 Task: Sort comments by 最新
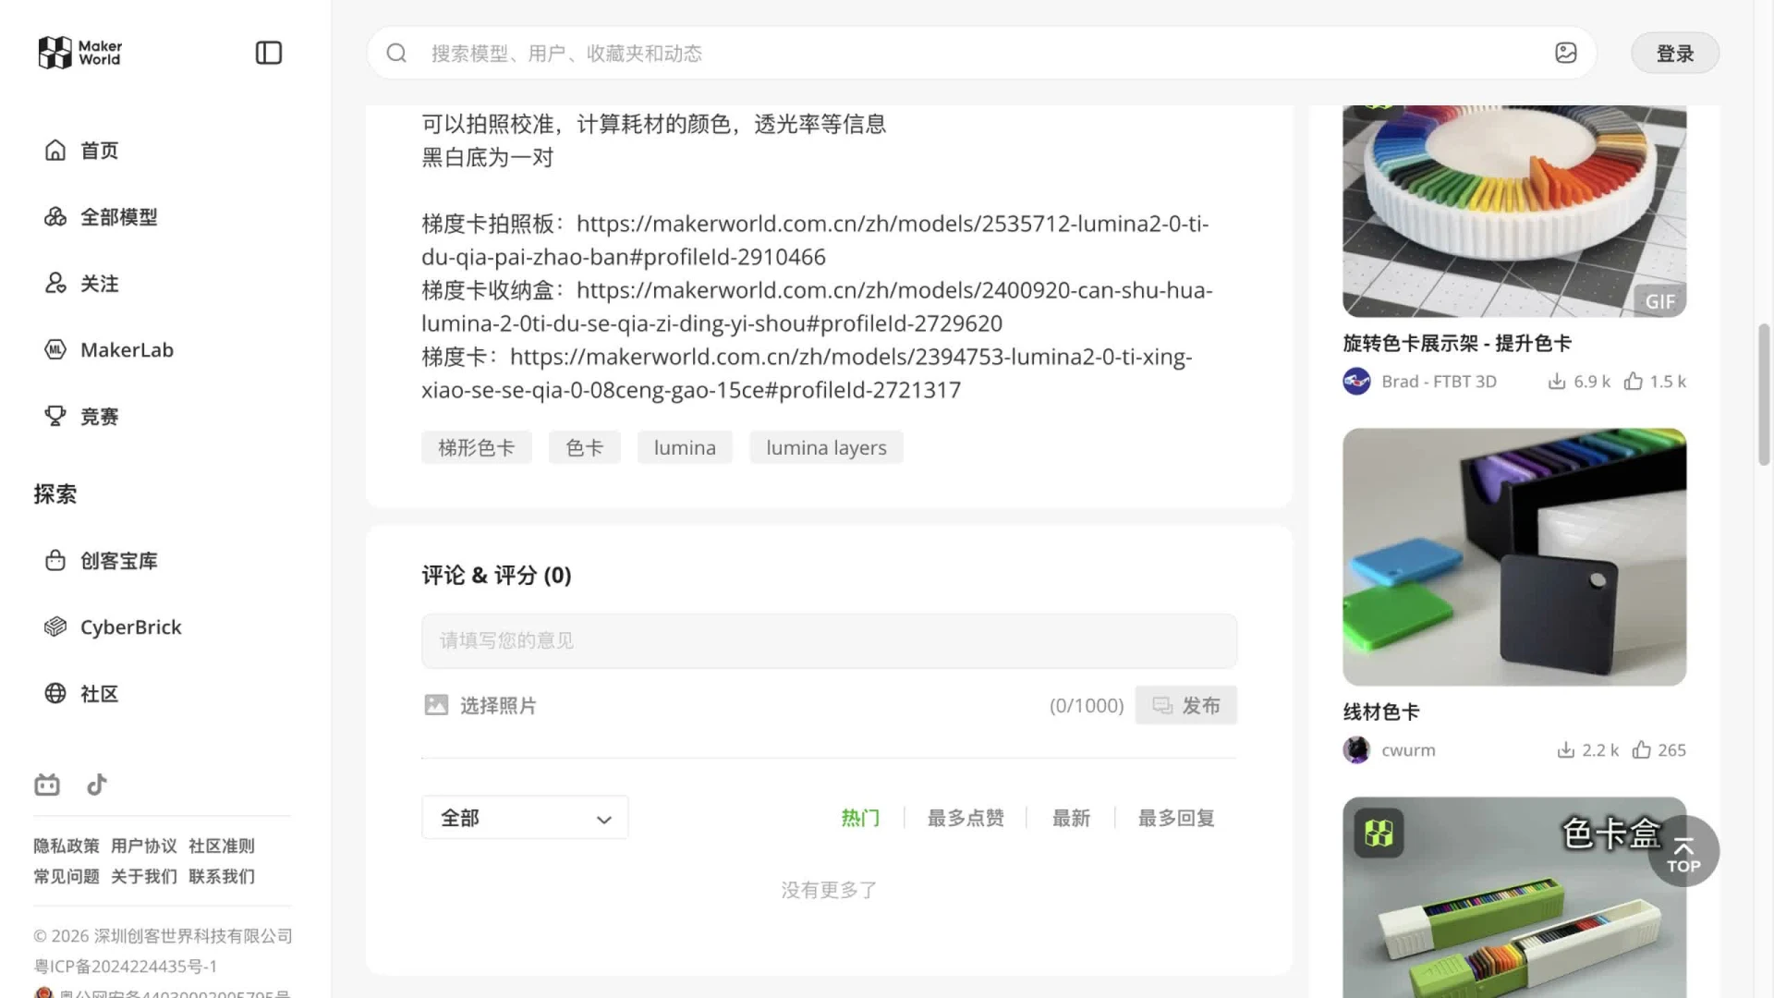tap(1071, 818)
